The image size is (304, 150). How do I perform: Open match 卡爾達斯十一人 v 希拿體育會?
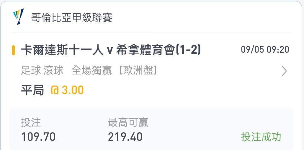point(111,50)
